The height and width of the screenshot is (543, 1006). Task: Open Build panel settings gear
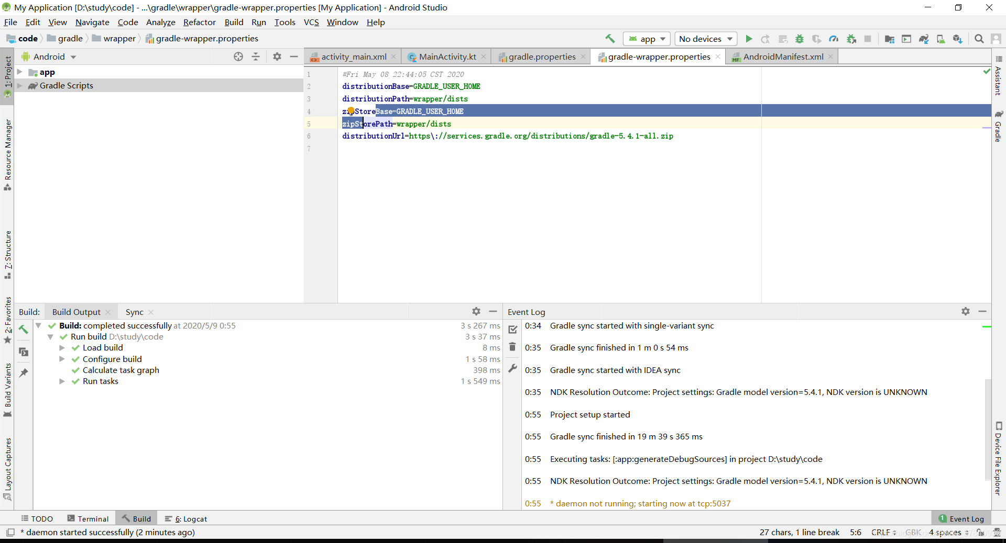point(476,311)
